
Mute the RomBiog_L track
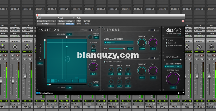(202, 59)
